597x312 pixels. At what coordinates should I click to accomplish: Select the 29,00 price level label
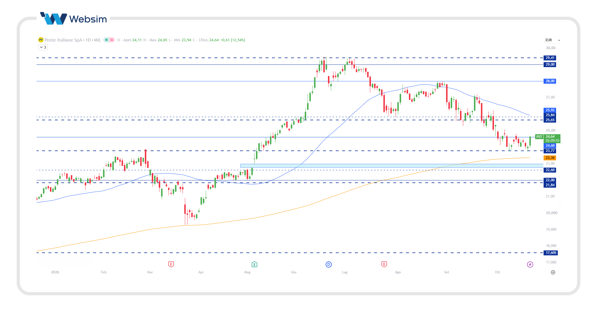coord(550,64)
